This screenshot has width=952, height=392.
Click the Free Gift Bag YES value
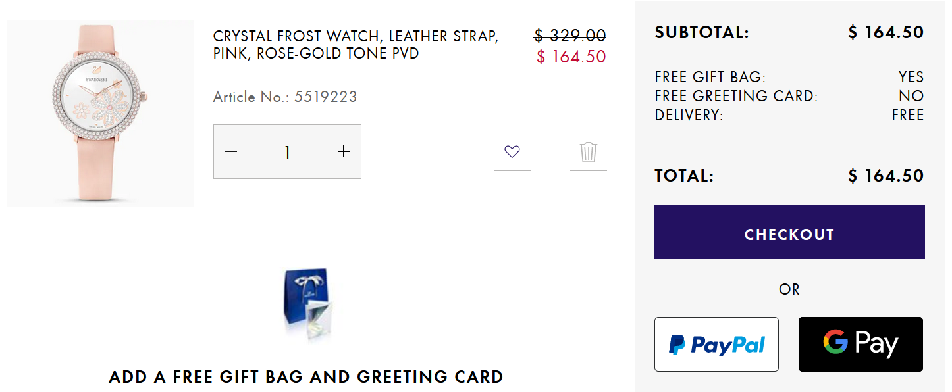coord(911,78)
